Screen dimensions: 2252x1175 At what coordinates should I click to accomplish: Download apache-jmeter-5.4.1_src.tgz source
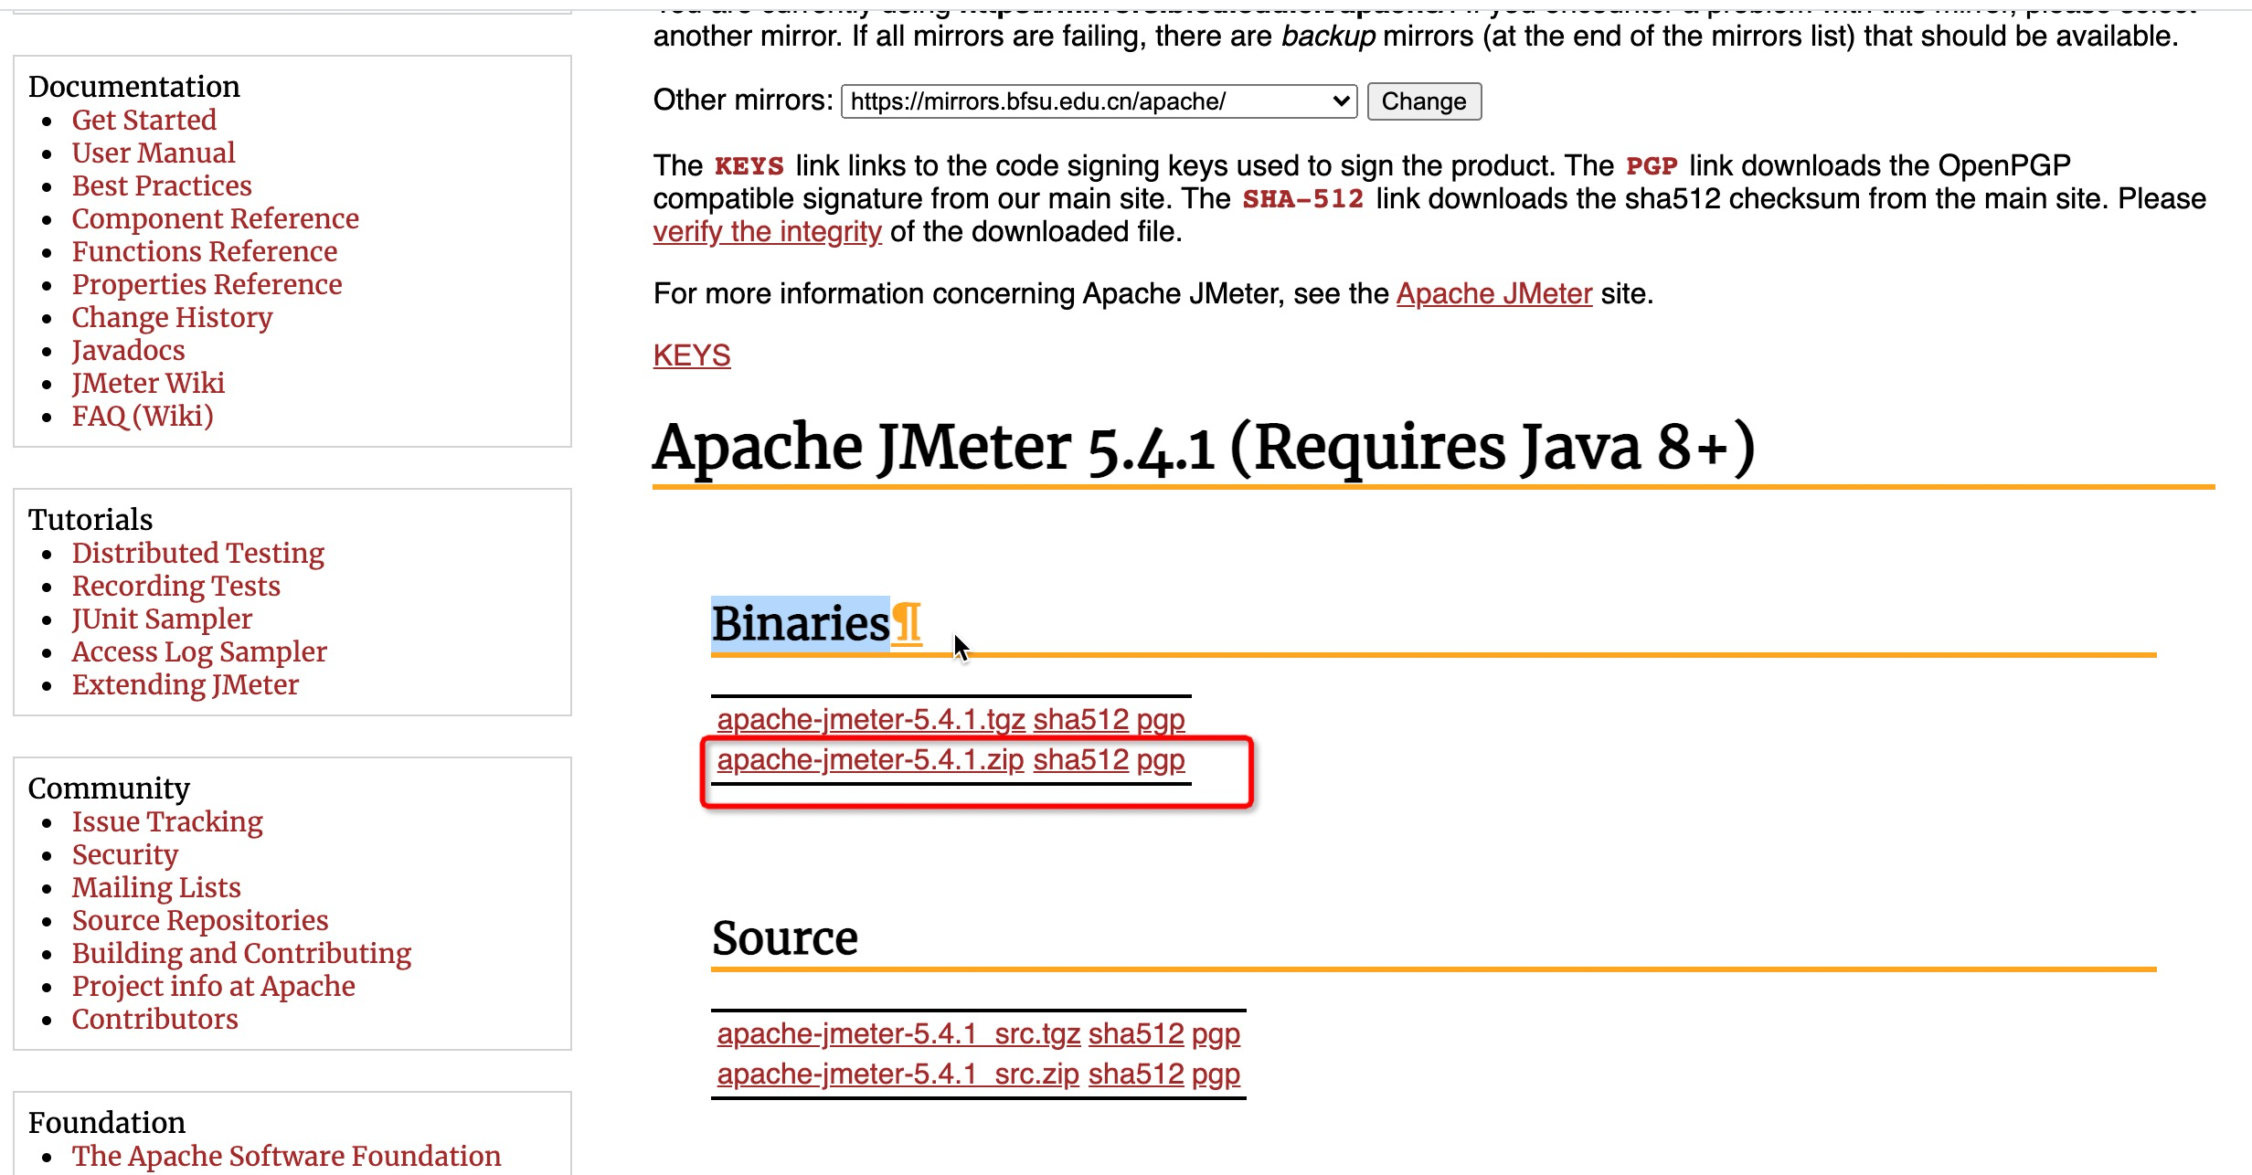coord(898,1034)
